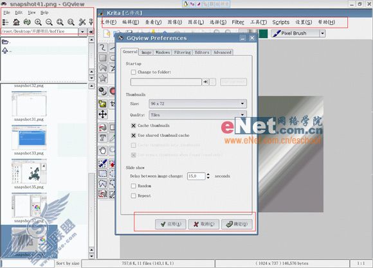Select the star shape tool in Krita toolbox
This screenshot has height=268, width=373.
click(103, 78)
